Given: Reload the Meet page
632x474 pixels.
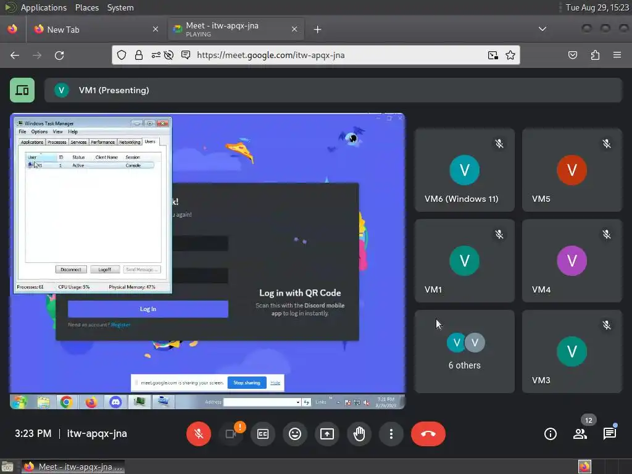Looking at the screenshot, I should tap(59, 55).
